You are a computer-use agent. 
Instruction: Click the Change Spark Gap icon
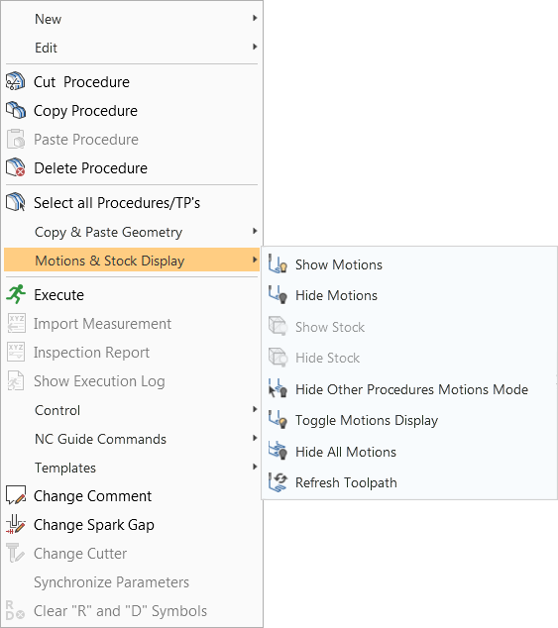(x=16, y=524)
